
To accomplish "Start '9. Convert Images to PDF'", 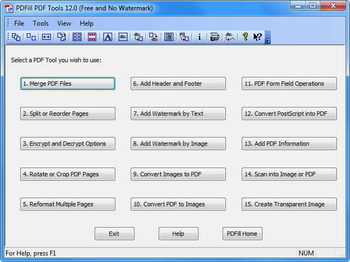I will tap(178, 174).
